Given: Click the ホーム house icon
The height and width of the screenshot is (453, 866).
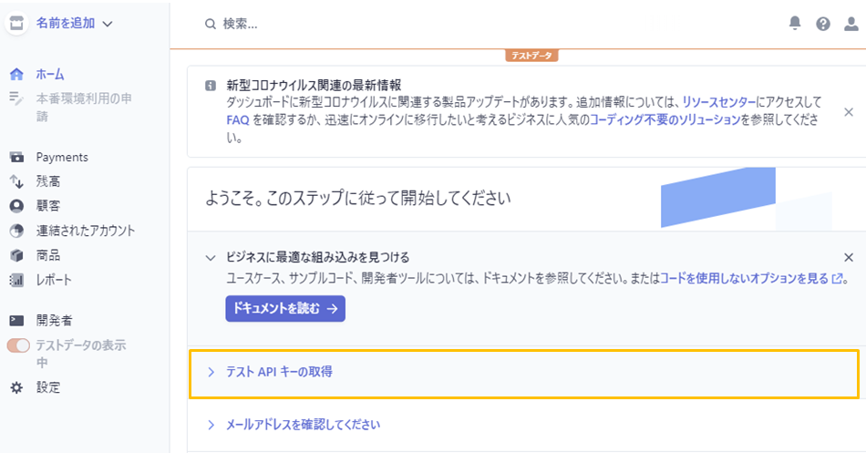Looking at the screenshot, I should (16, 74).
